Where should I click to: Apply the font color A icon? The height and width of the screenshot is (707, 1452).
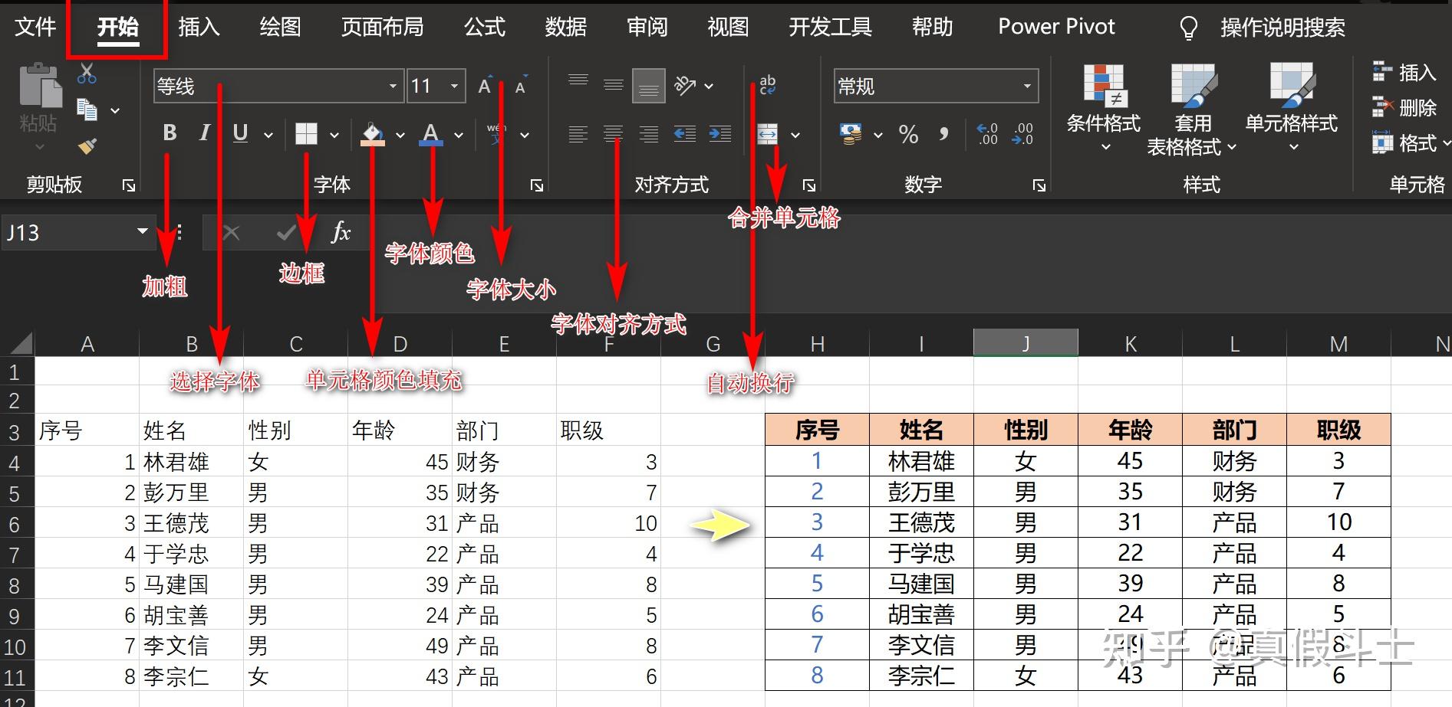[431, 134]
